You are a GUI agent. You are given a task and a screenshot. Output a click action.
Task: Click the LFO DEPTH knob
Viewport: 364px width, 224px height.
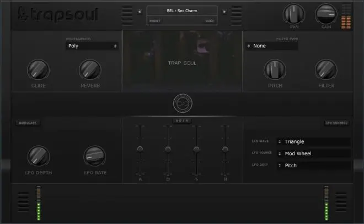coord(39,156)
